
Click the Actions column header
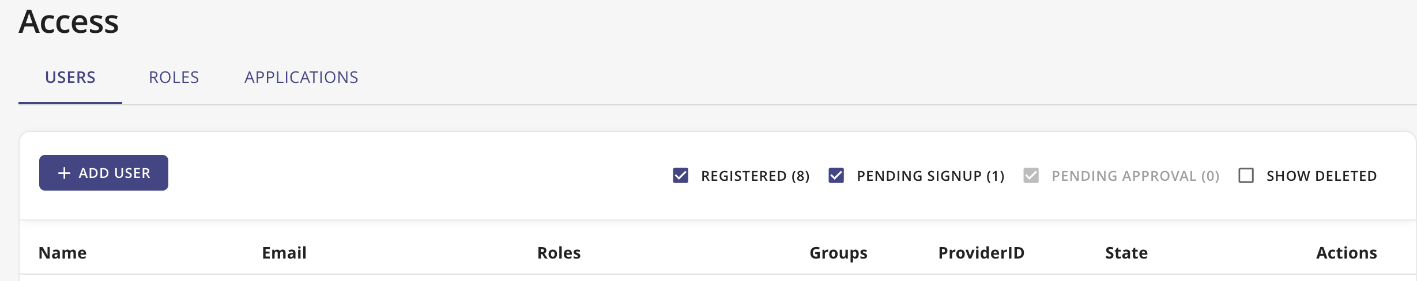(x=1346, y=253)
